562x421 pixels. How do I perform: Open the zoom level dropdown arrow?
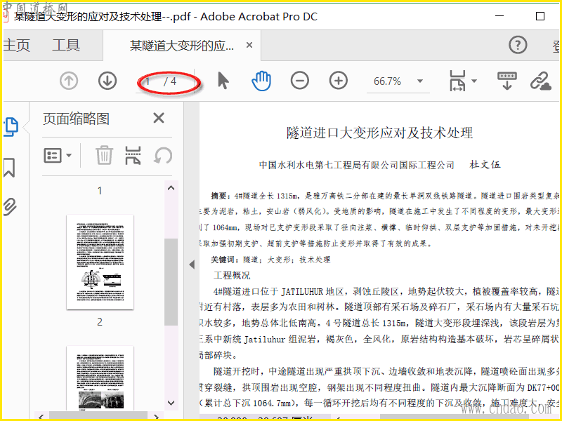420,81
